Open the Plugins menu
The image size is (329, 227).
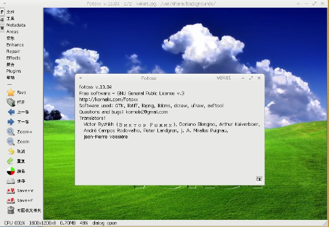14,71
